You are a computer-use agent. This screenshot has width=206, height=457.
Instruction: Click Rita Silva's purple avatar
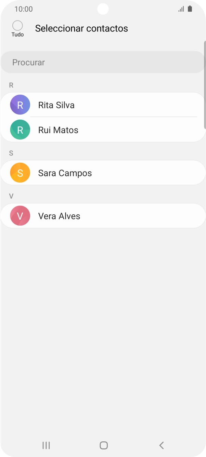[x=20, y=105]
